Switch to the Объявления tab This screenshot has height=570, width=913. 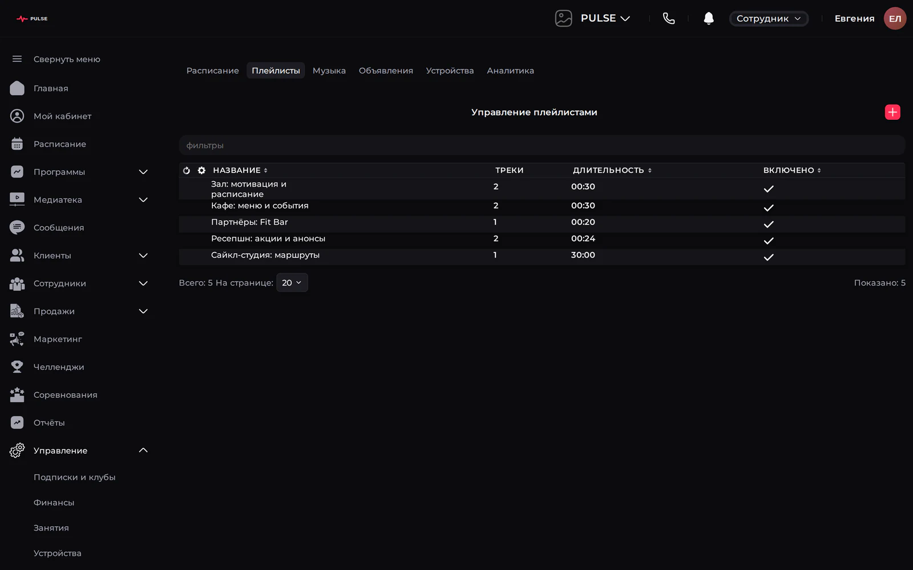pyautogui.click(x=386, y=71)
